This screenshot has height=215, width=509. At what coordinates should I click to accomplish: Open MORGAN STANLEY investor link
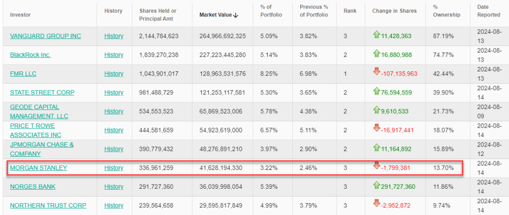pos(38,168)
